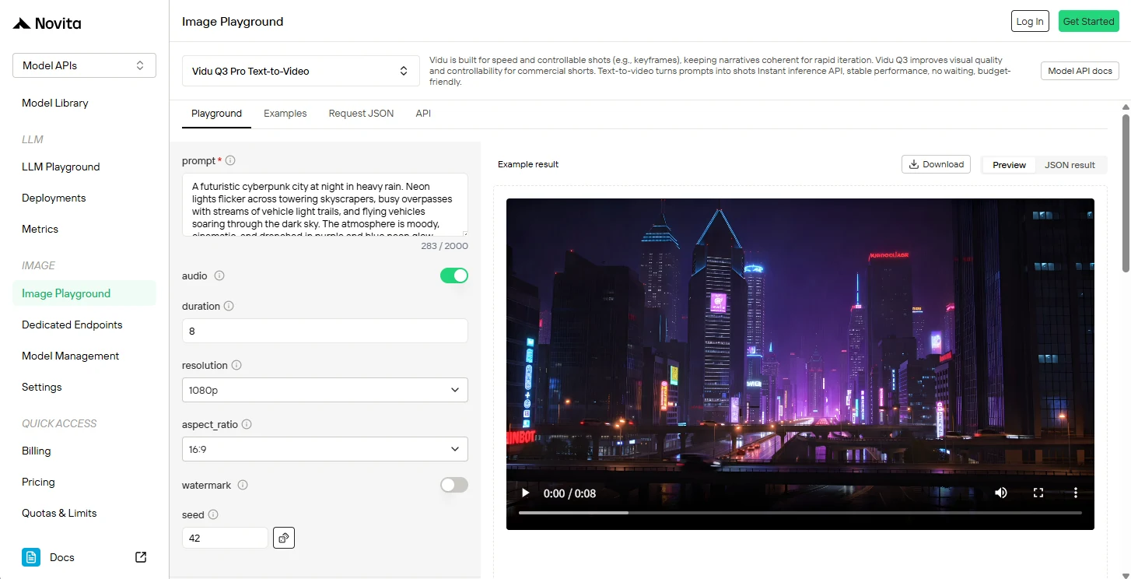Click the duration info icon
The width and height of the screenshot is (1131, 579).
pyautogui.click(x=229, y=306)
